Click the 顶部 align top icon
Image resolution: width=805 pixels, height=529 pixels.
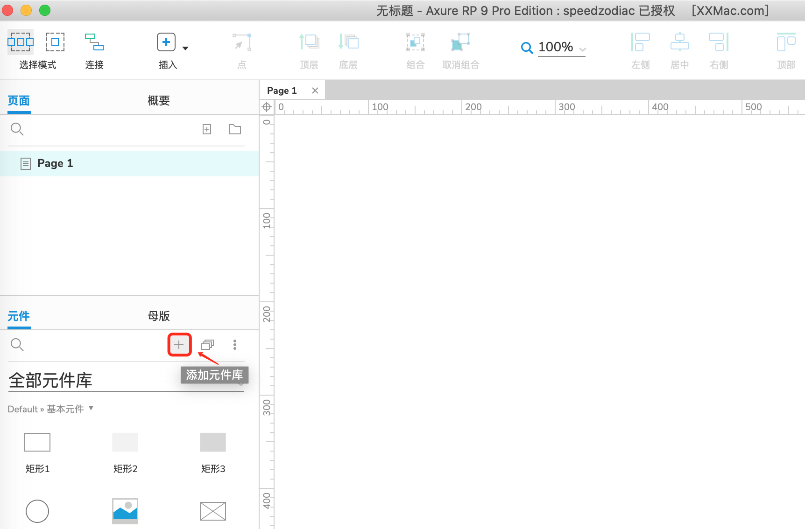coord(786,42)
